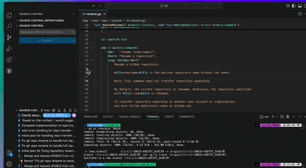Switch to the Ports tab
This screenshot has height=168, width=306.
click(x=169, y=117)
